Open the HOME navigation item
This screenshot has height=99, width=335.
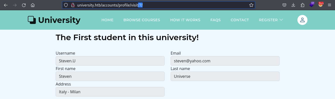(x=107, y=20)
